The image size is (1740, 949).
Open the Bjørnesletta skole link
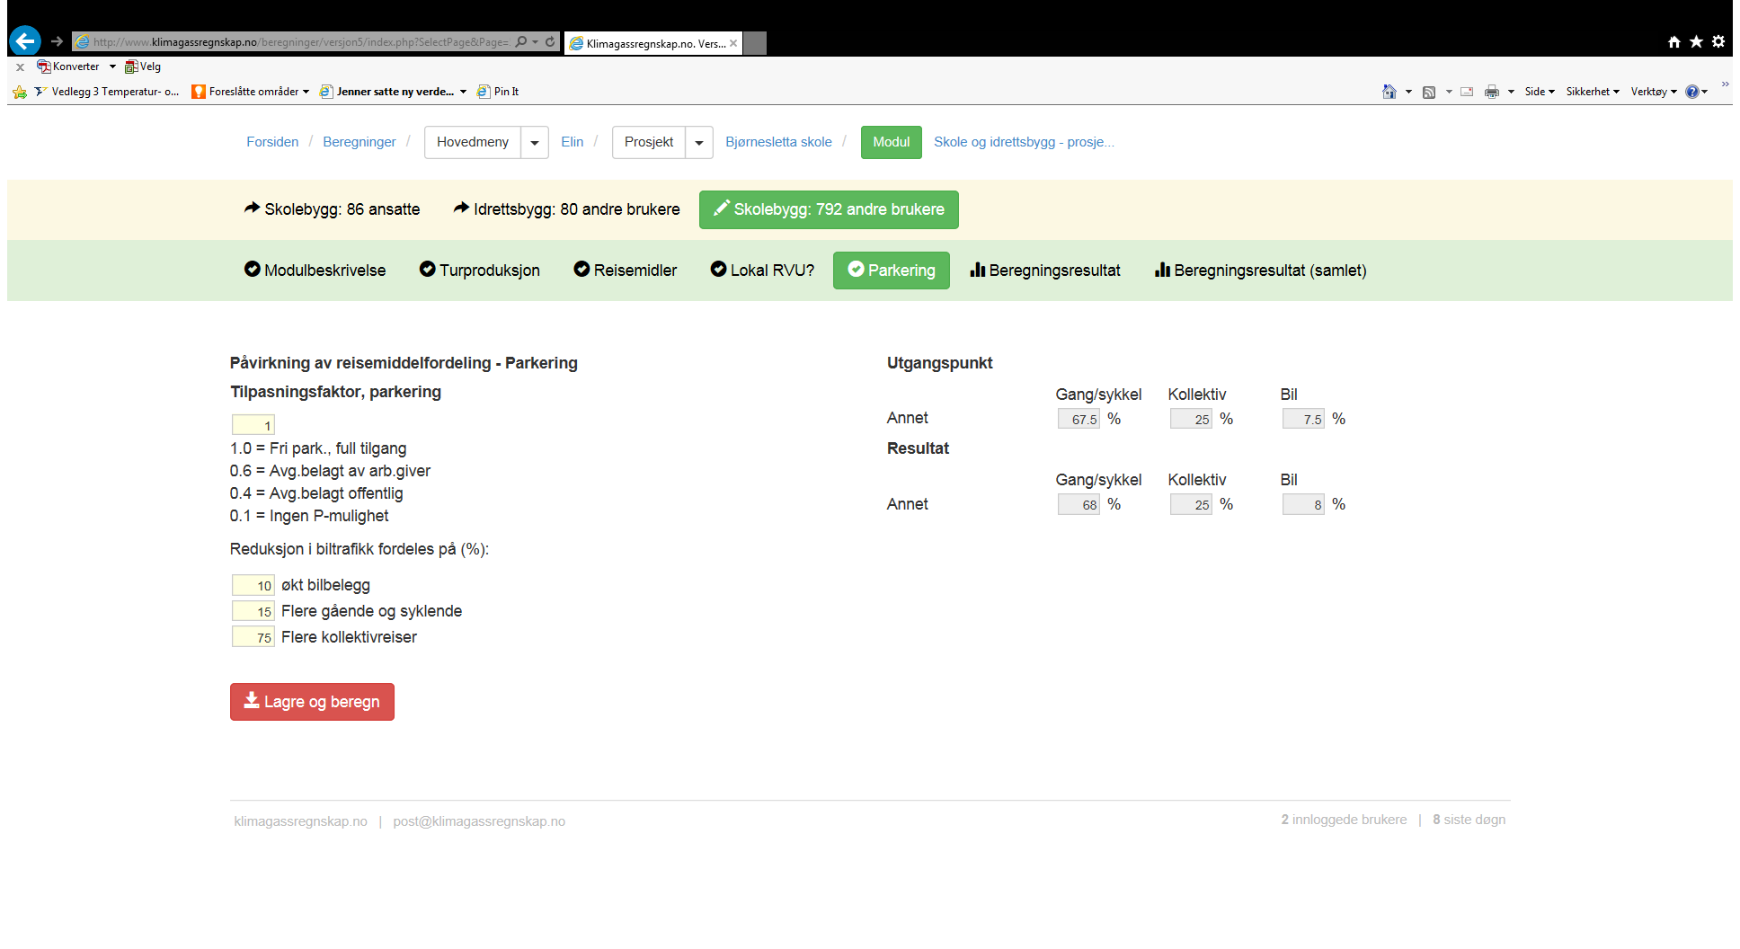point(779,142)
